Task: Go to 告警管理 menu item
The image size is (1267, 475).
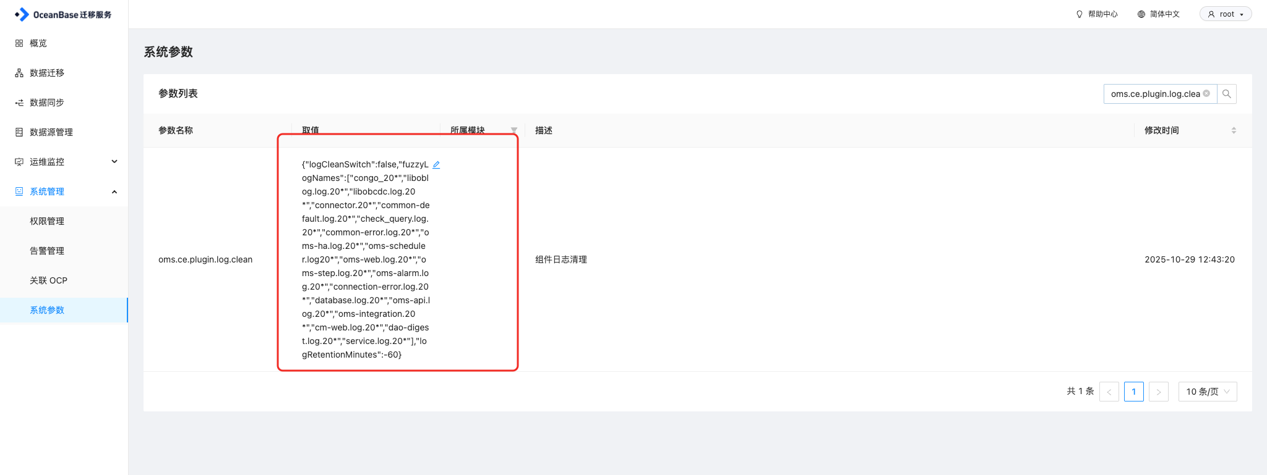Action: (x=47, y=251)
